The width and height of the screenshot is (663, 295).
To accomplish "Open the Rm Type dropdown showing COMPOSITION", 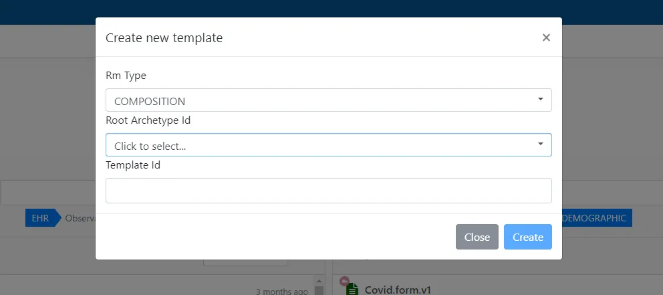I will coord(328,100).
